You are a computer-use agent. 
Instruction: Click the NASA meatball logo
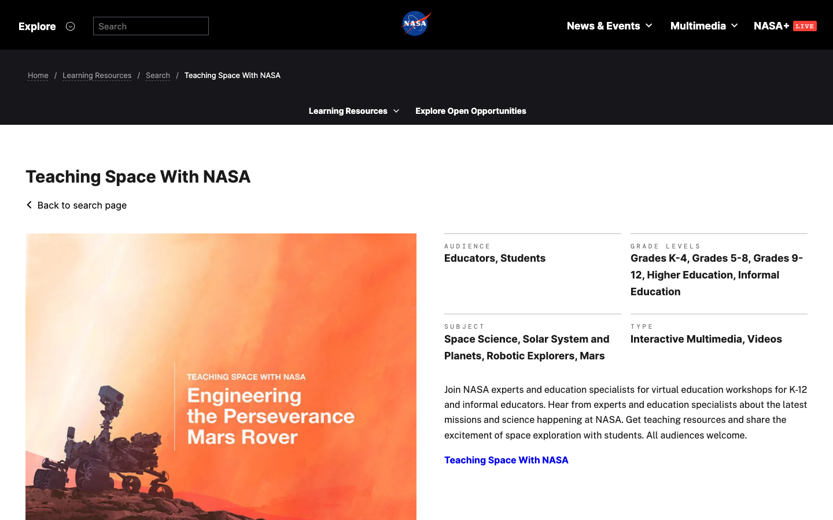tap(416, 24)
